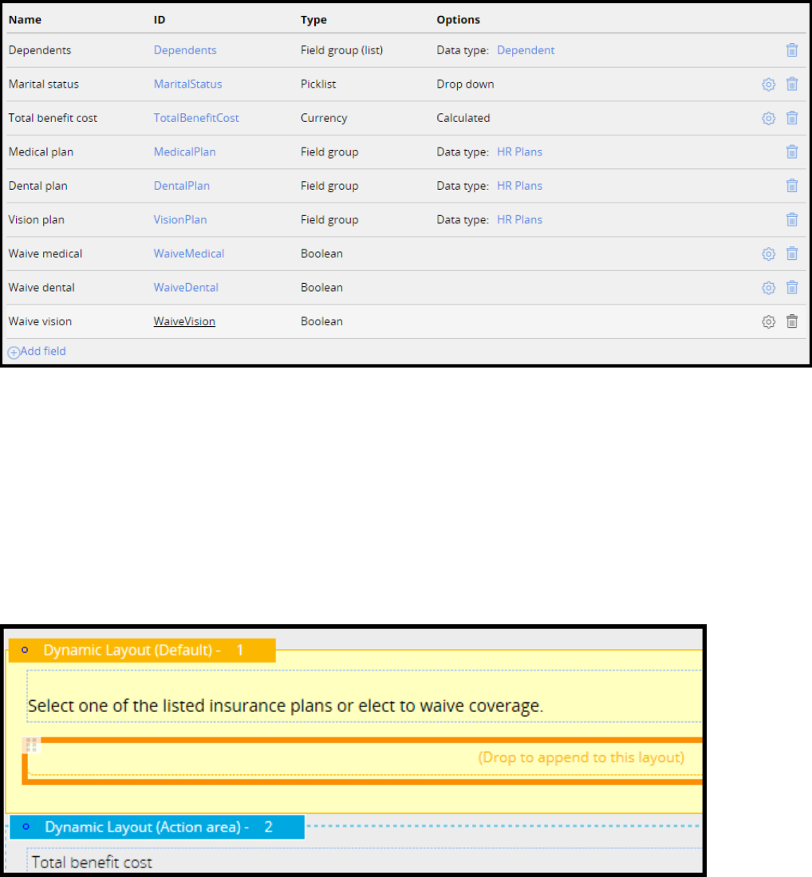Delete the Dependents field via trash icon
This screenshot has height=877, width=812.
792,49
